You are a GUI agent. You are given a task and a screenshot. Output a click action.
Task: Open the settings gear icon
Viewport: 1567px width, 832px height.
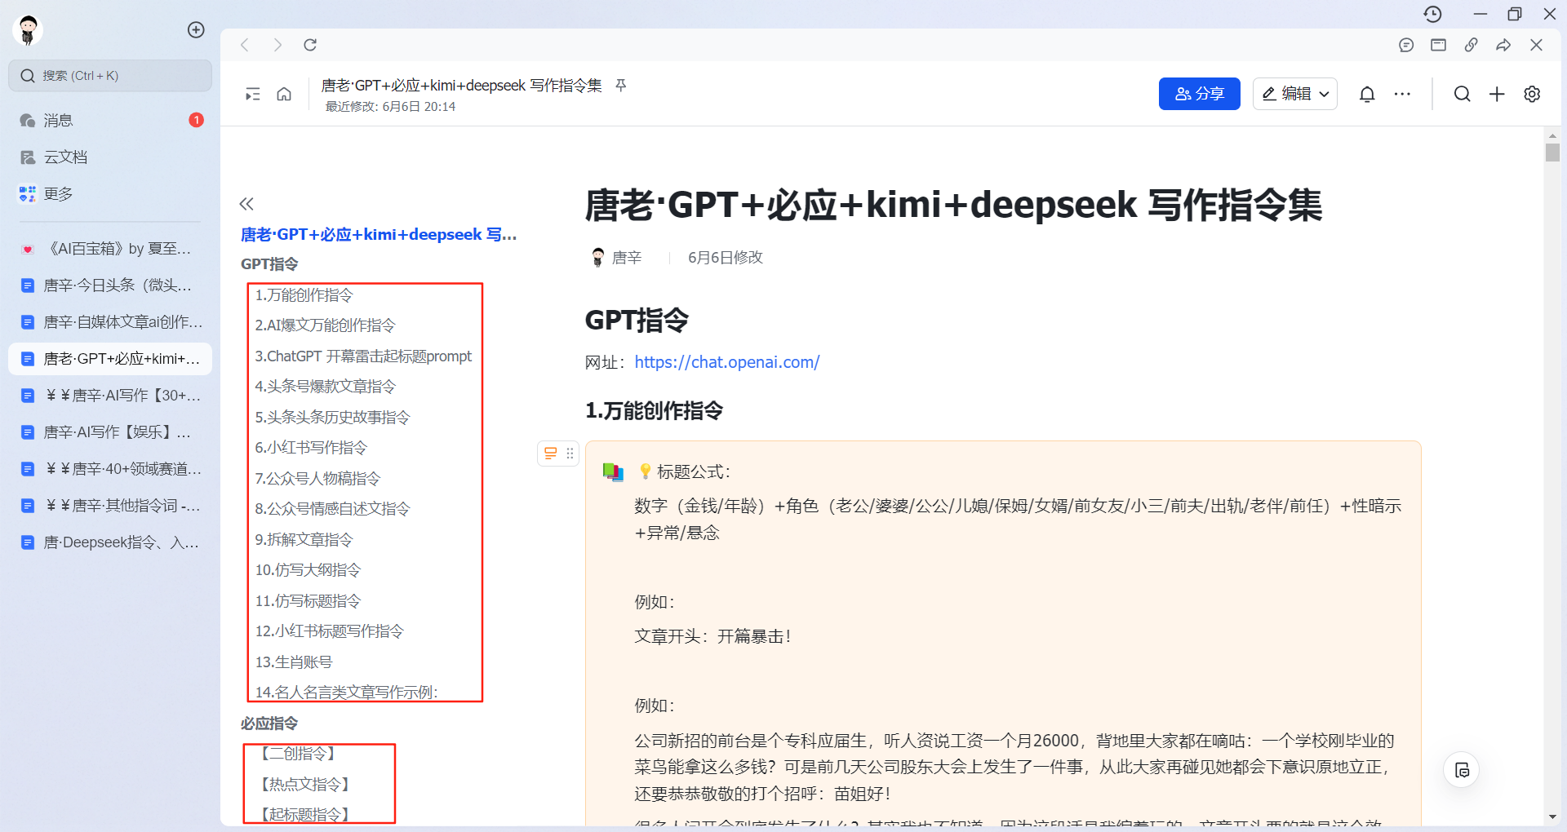(1532, 95)
